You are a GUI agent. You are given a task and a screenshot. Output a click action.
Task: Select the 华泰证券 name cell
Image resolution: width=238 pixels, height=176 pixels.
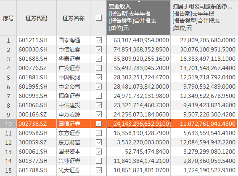(73, 59)
